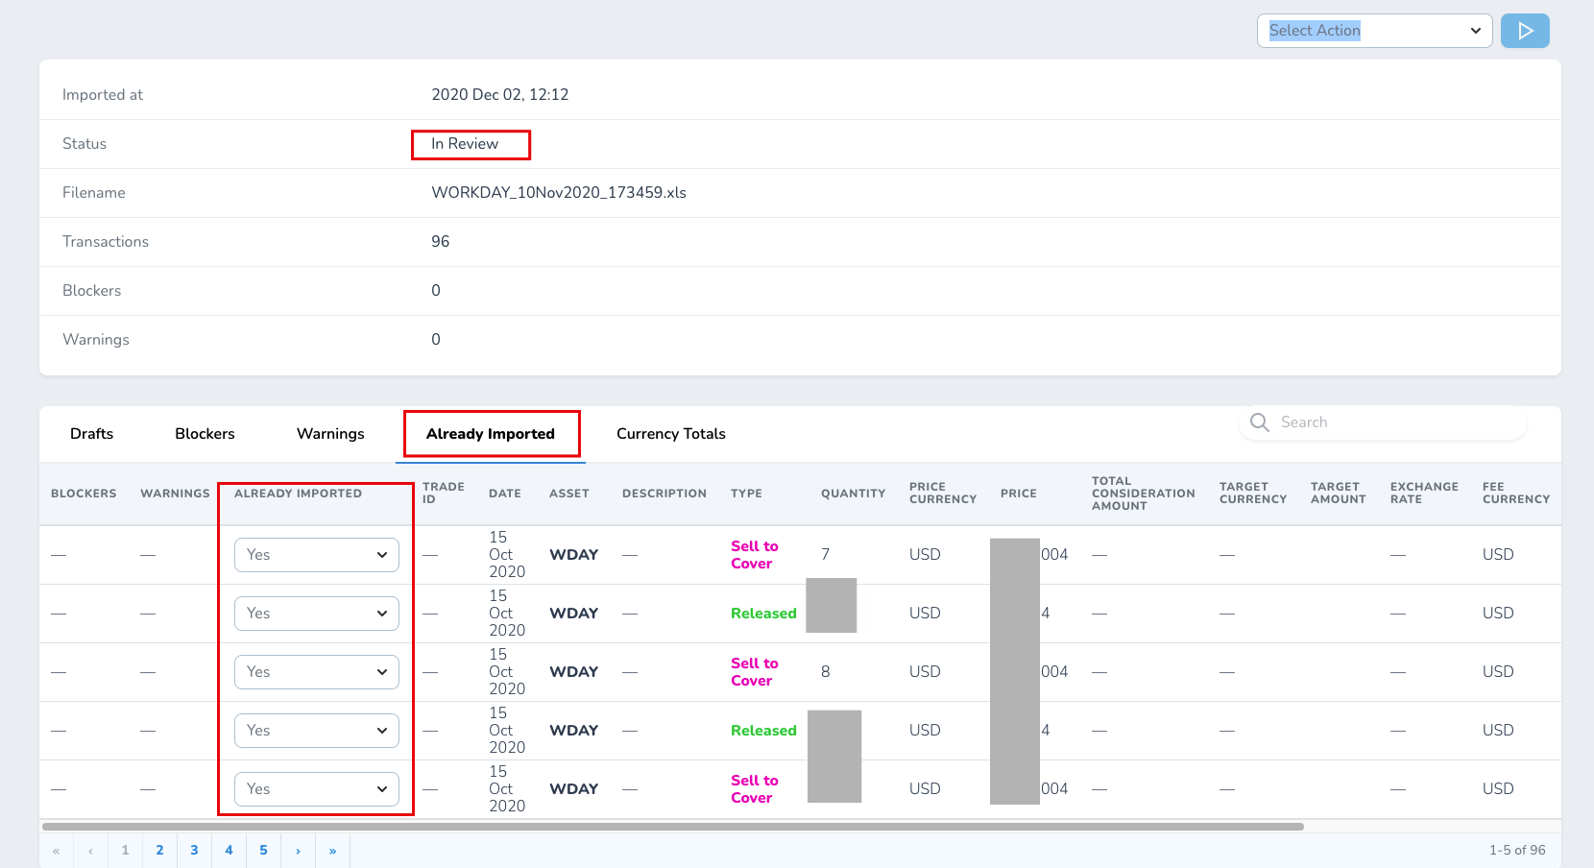Viewport: 1594px width, 868px height.
Task: Click the Date column header
Action: (x=505, y=494)
